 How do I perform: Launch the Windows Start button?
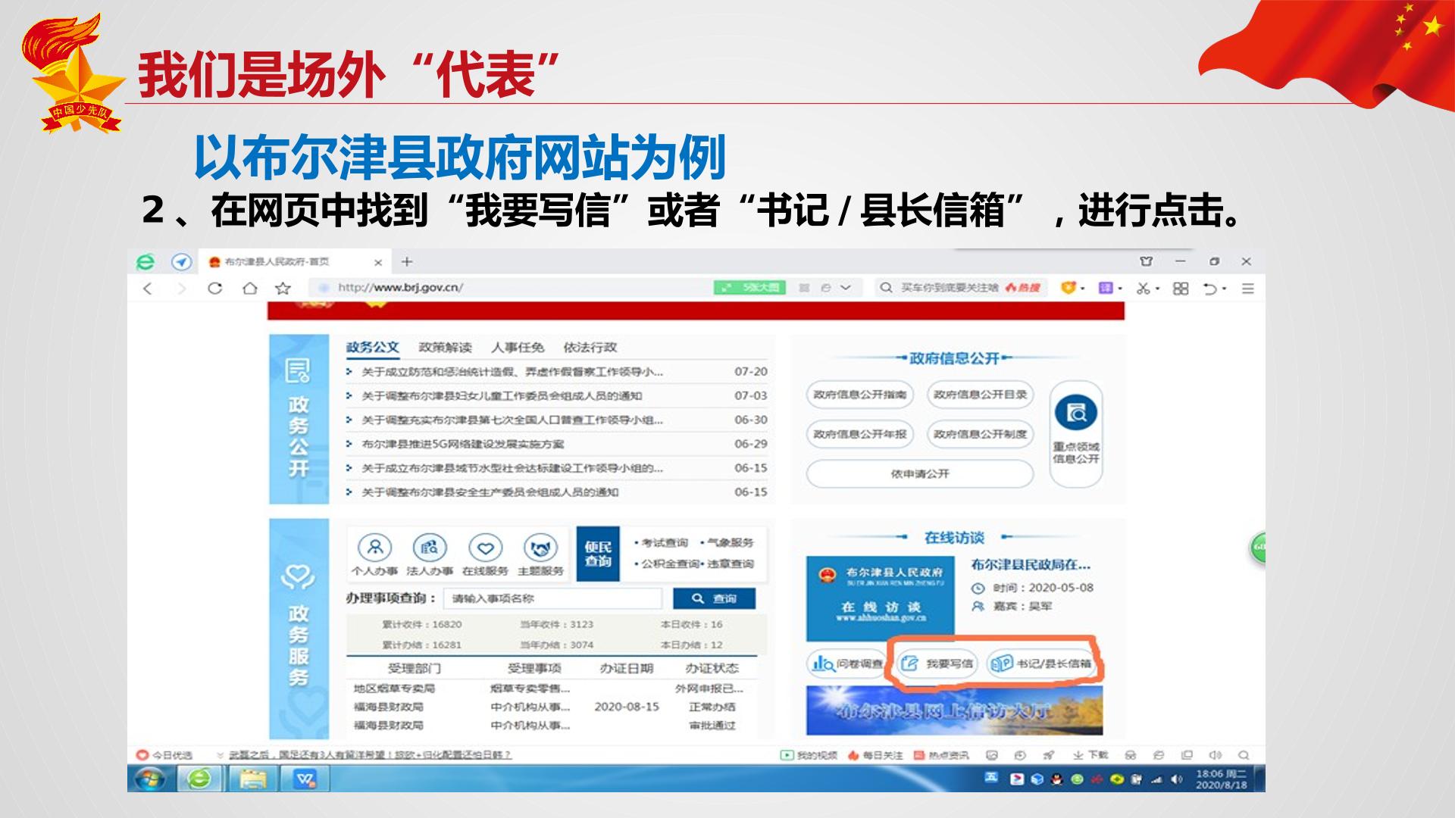coord(150,779)
